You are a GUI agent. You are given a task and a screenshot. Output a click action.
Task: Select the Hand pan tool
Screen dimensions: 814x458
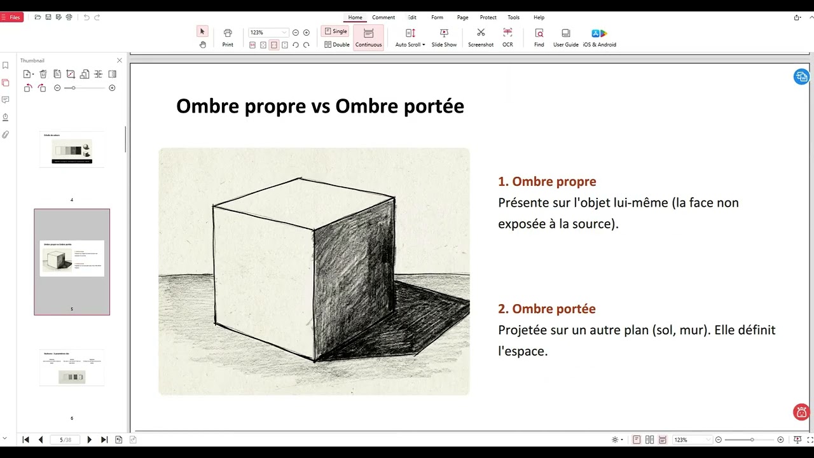(x=202, y=45)
